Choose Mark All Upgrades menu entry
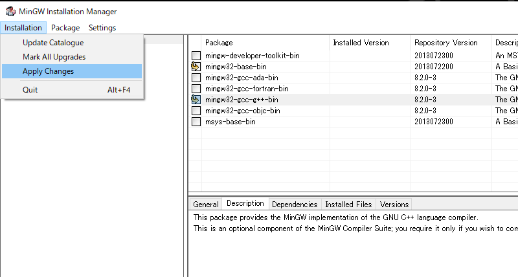The height and width of the screenshot is (277, 518). 72,57
